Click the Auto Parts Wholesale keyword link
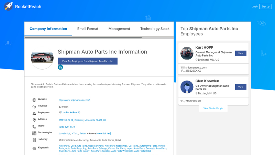Viewport: 275px width, 155px height. pos(122,151)
